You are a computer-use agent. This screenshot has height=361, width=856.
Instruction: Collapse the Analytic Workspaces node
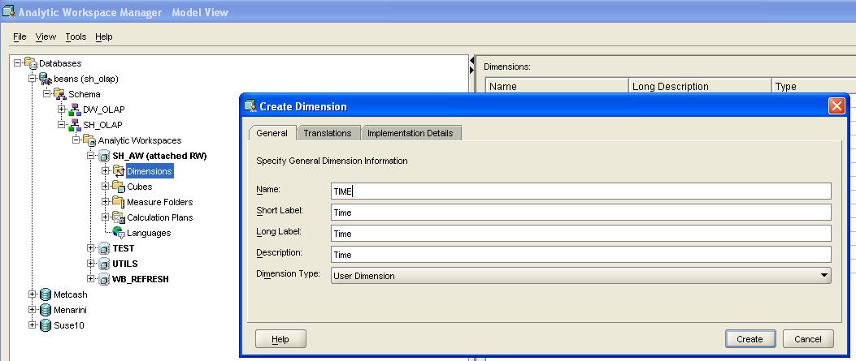click(x=76, y=140)
